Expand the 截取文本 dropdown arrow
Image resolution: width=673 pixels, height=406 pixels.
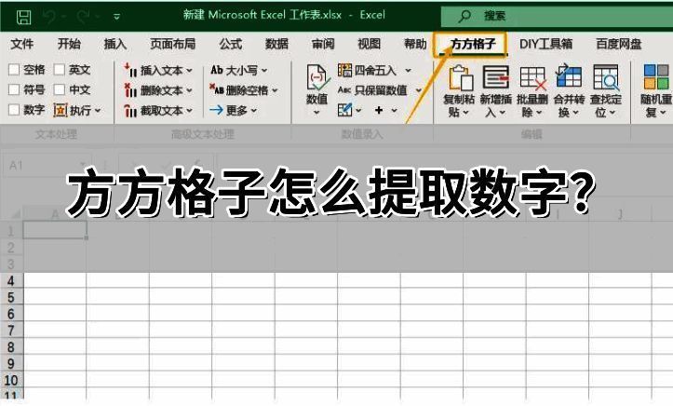click(x=189, y=111)
